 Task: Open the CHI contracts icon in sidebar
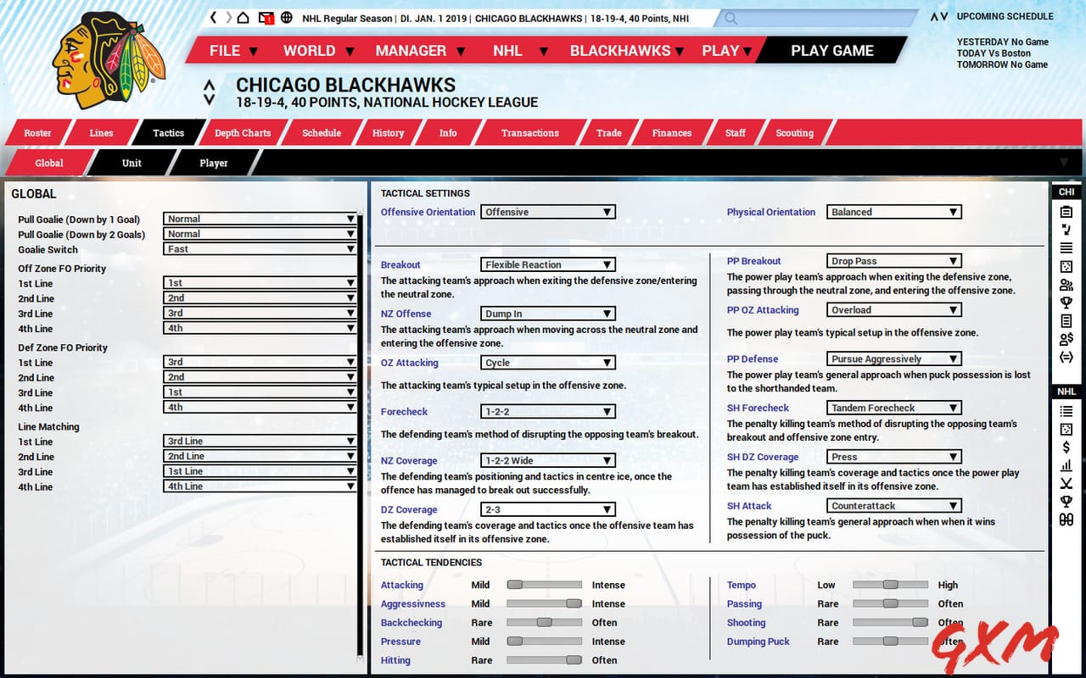coord(1066,339)
